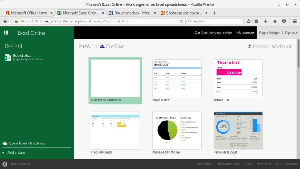Viewport: 300px width, 169px height.
Task: Bookmark this page with the star icon
Action: (248, 21)
